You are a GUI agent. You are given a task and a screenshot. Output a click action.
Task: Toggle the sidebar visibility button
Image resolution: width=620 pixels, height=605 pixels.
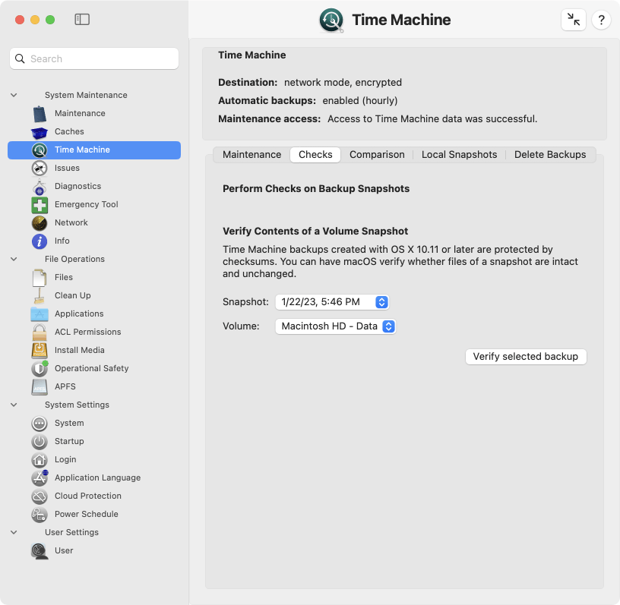pyautogui.click(x=82, y=20)
